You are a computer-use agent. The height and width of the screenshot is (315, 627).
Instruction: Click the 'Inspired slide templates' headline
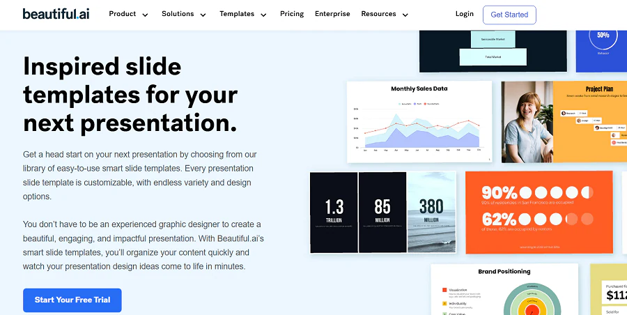pos(130,95)
